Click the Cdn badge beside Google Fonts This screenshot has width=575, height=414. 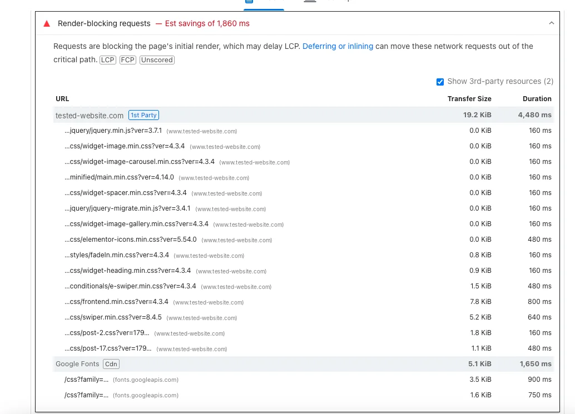[x=111, y=364]
